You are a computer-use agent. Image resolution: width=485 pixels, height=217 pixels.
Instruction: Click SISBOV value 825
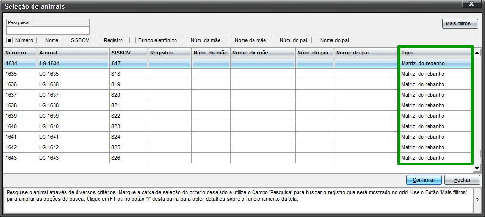(x=129, y=147)
